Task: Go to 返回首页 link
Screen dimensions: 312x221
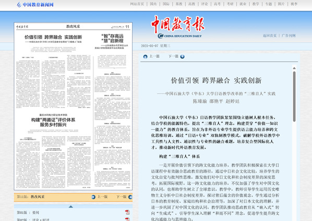Action: click(x=270, y=35)
